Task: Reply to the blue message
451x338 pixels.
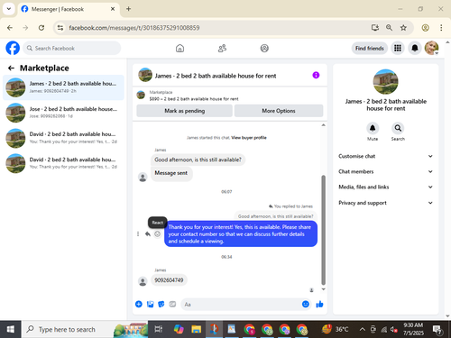Action: (148, 233)
